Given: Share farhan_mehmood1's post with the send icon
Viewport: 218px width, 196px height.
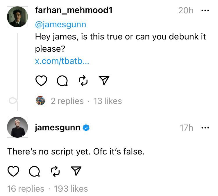Looking at the screenshot, I should (x=104, y=81).
